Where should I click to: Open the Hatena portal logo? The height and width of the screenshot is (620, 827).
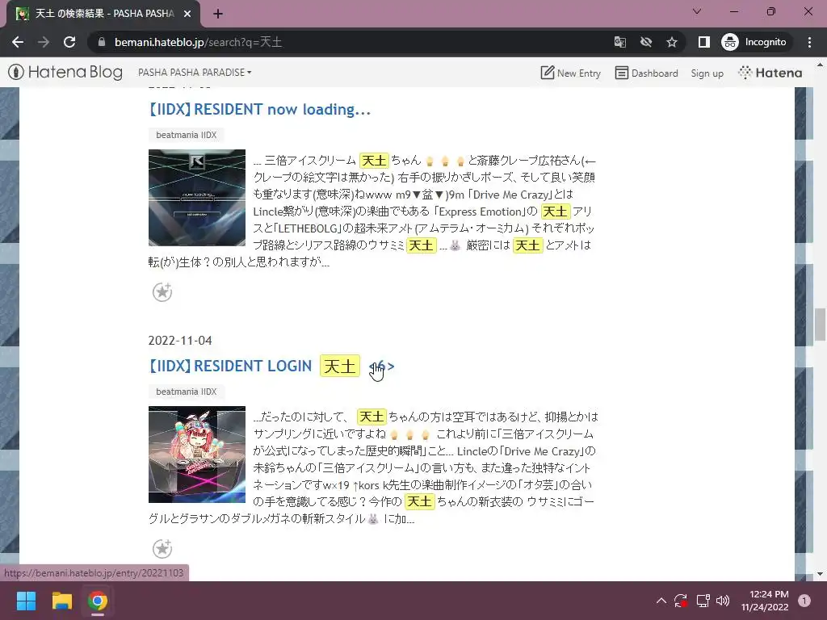point(770,73)
